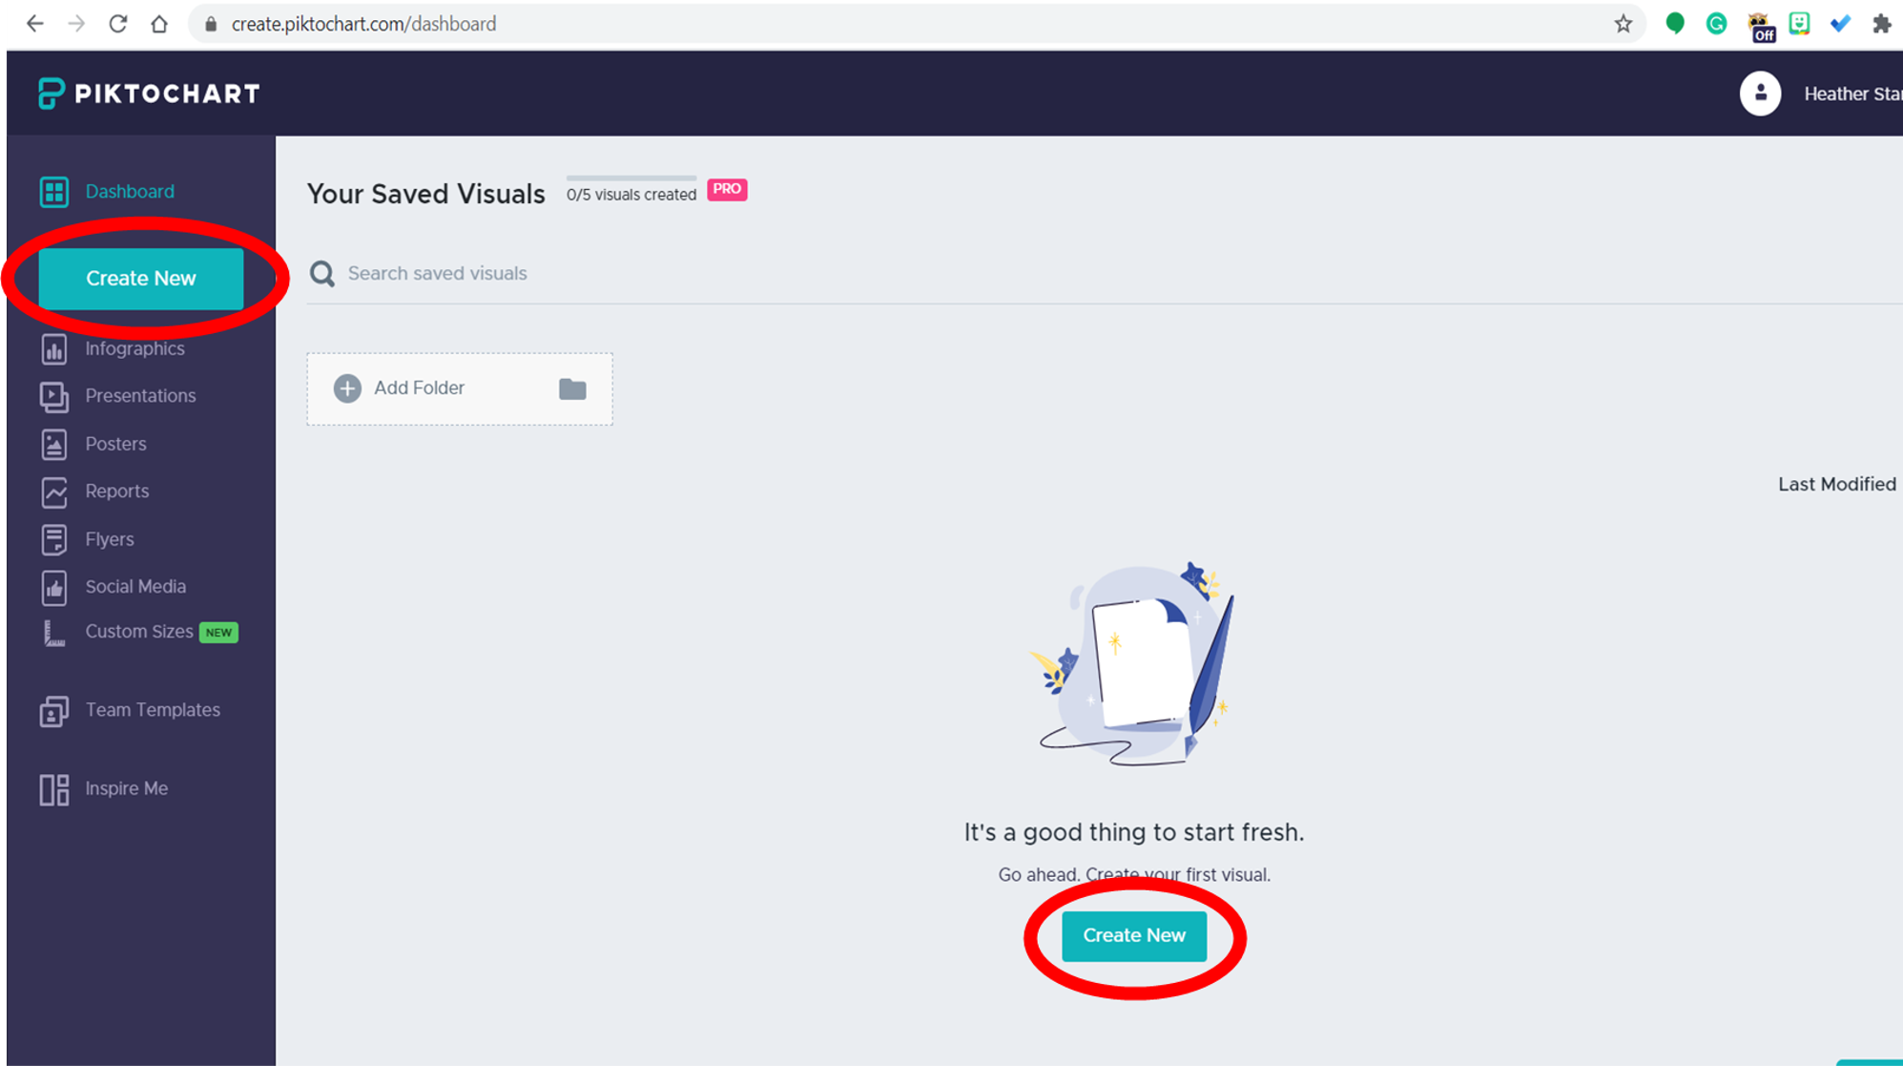The height and width of the screenshot is (1066, 1903).
Task: Bookmark this page with star icon
Action: pyautogui.click(x=1623, y=24)
